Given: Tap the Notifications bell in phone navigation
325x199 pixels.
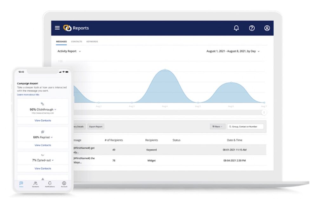Looking at the screenshot, I should (x=50, y=183).
